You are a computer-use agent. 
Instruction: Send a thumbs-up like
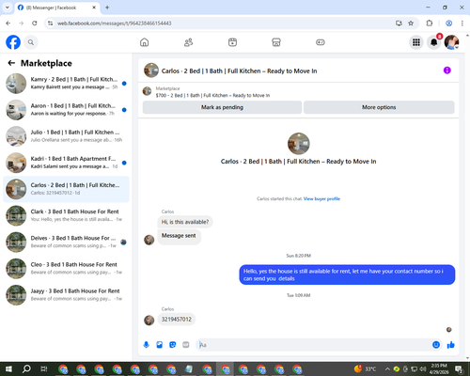coord(451,345)
